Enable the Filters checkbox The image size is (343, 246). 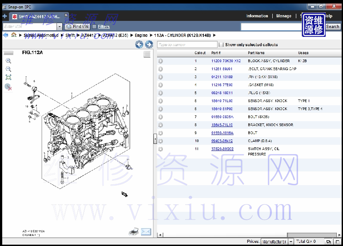94,27
